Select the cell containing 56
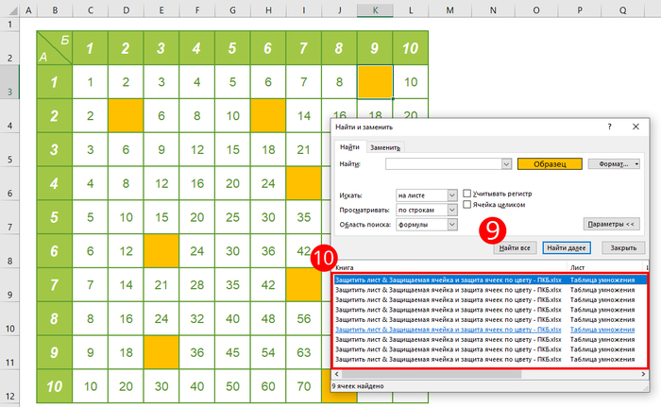The width and height of the screenshot is (661, 407). [x=303, y=318]
